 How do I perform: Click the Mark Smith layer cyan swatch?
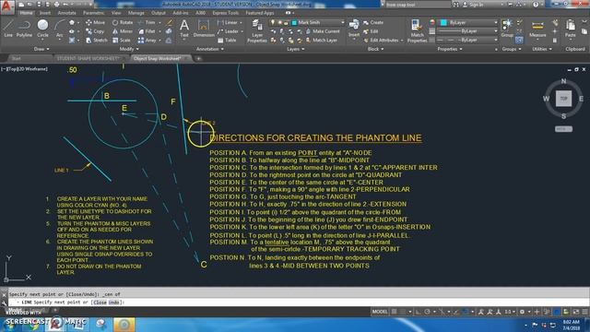(294, 22)
